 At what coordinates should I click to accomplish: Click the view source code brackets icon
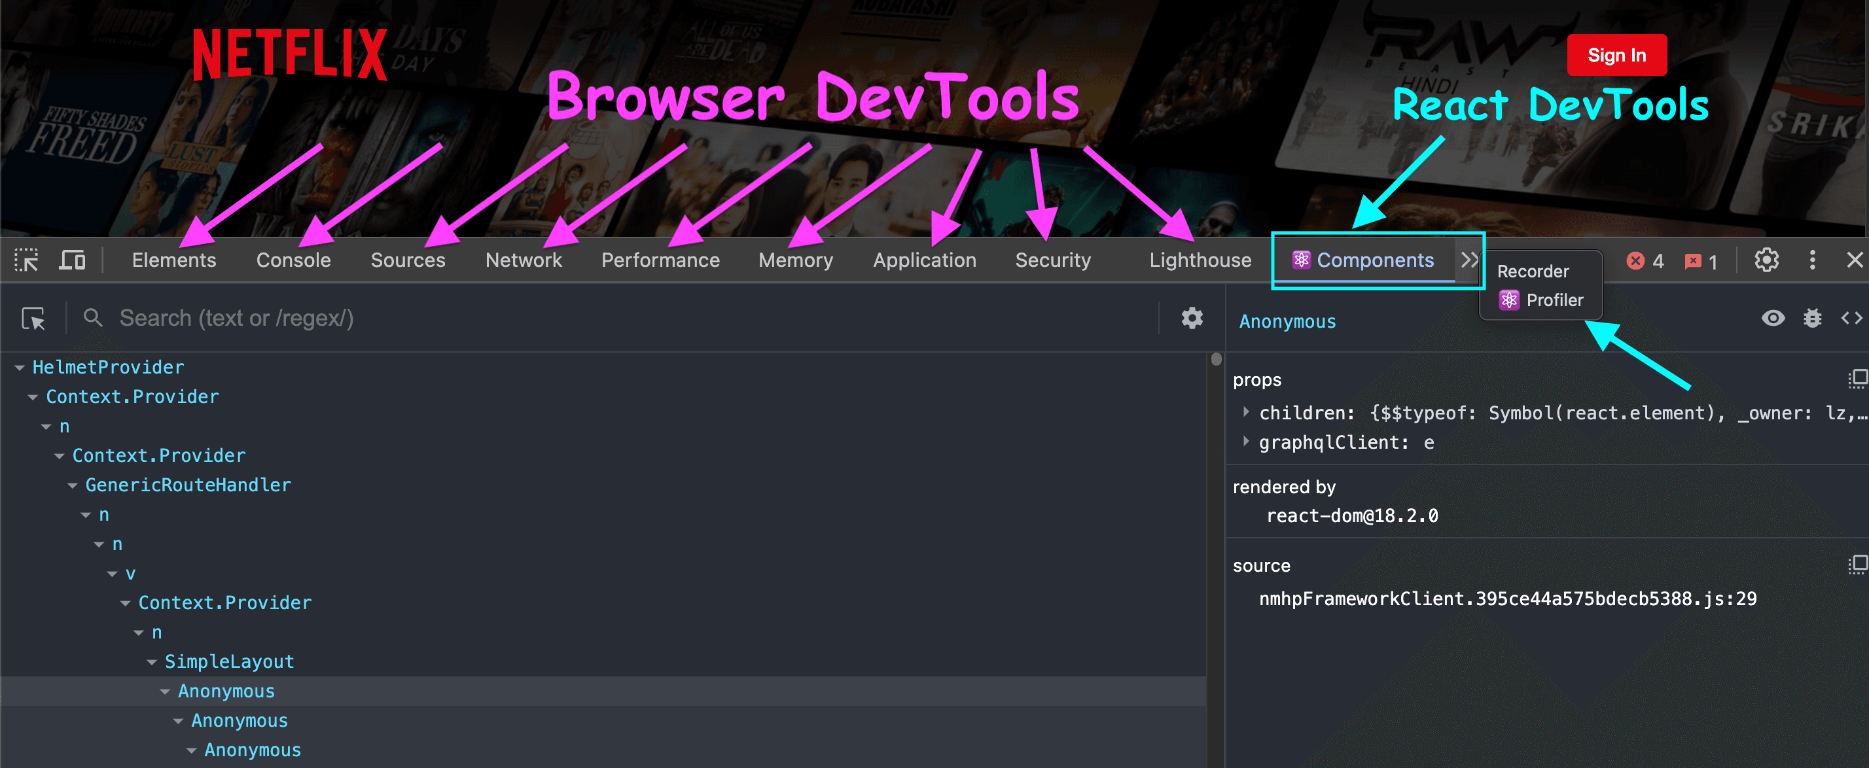pos(1851,319)
